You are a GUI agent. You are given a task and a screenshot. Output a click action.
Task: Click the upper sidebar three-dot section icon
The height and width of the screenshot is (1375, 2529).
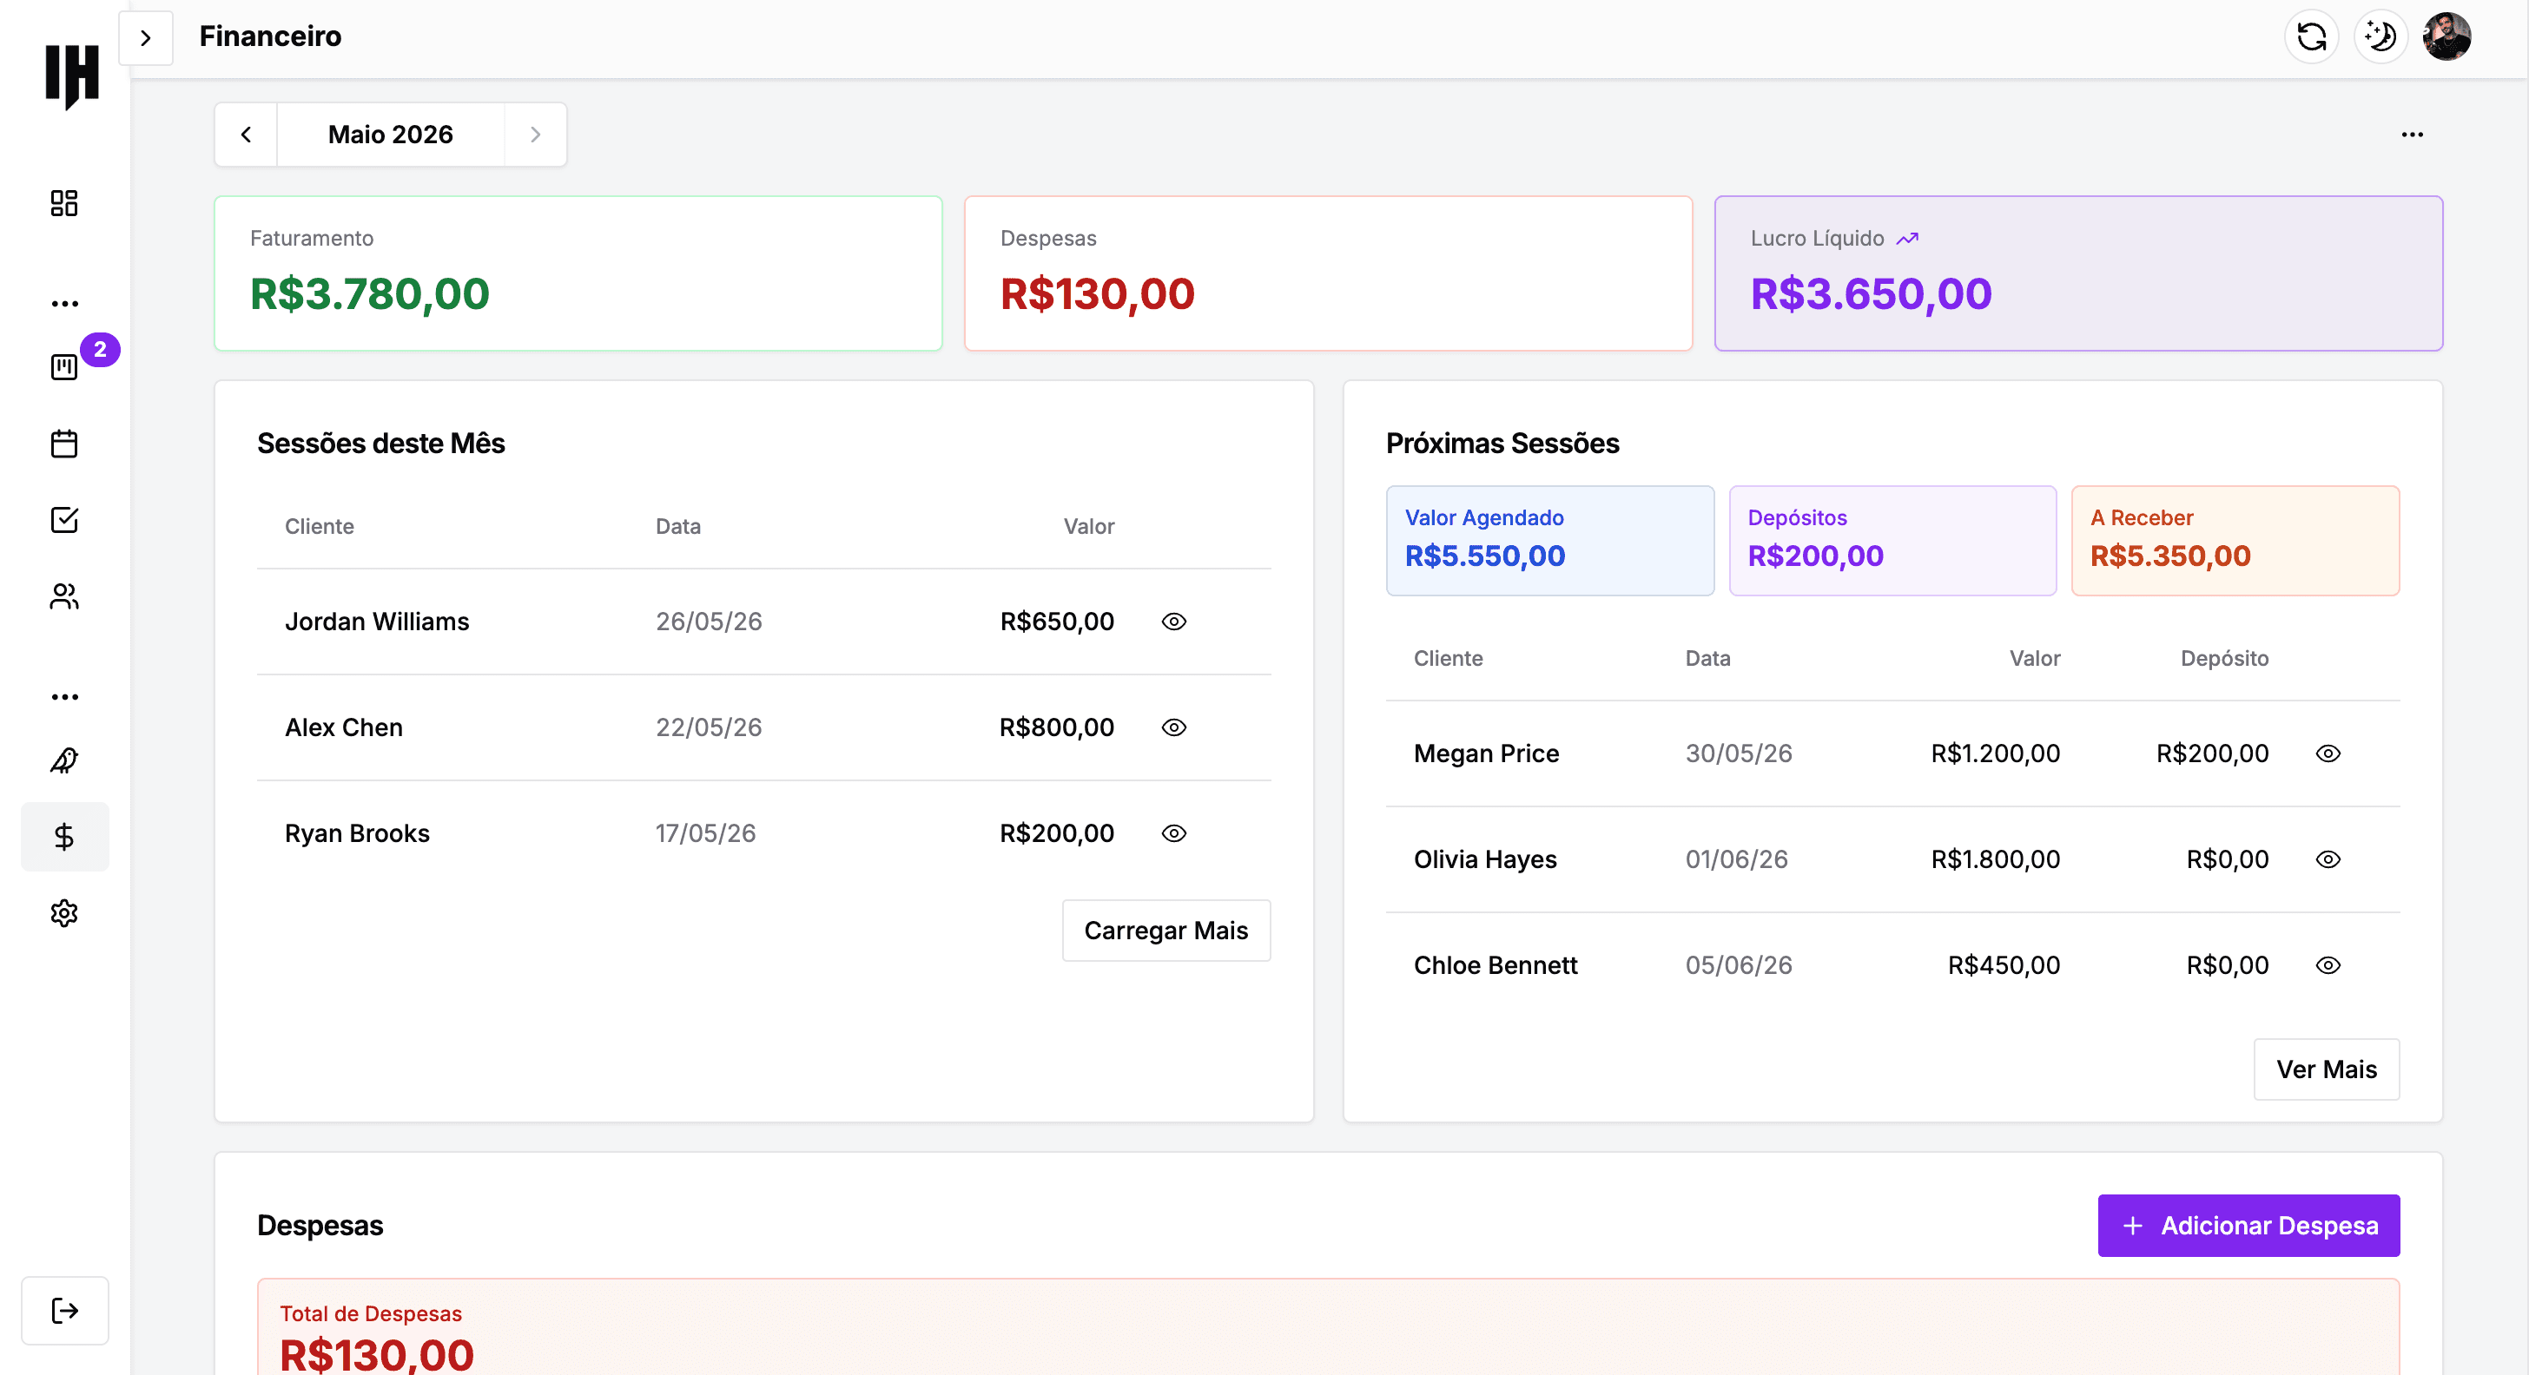[x=65, y=304]
